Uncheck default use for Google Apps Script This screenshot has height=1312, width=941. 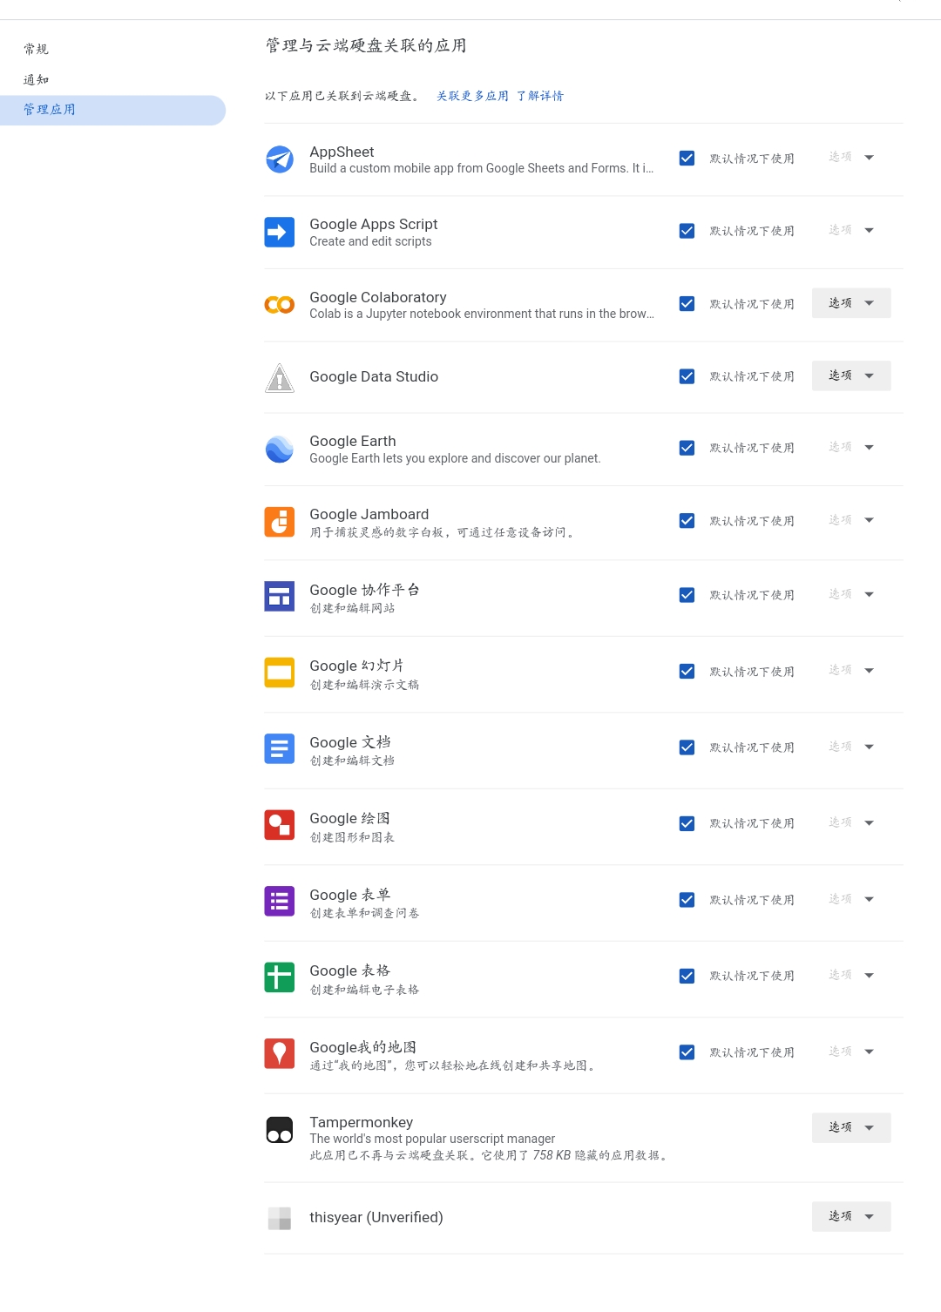(x=687, y=231)
